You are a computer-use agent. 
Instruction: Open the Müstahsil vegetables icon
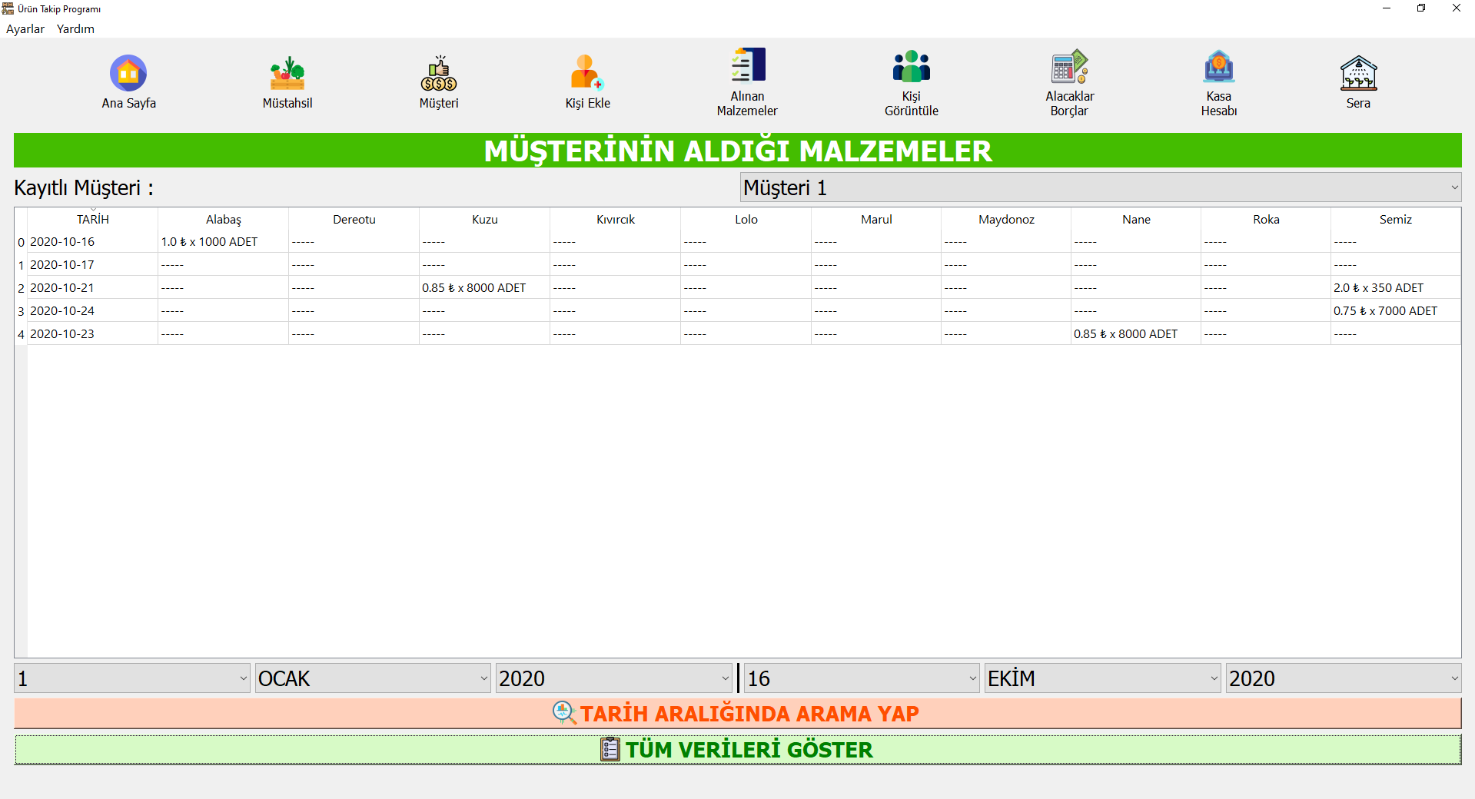point(287,74)
